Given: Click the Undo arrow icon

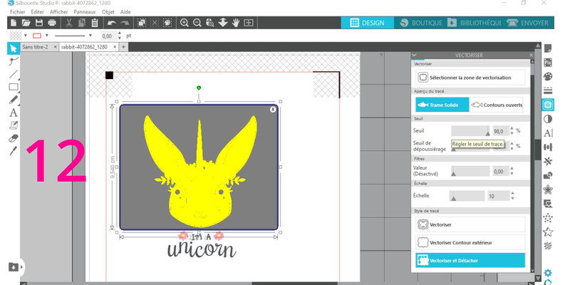Looking at the screenshot, I should [113, 23].
